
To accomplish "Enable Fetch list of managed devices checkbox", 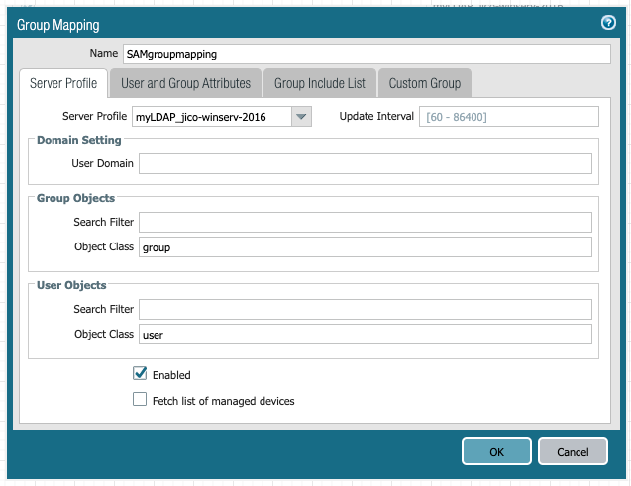I will (140, 400).
